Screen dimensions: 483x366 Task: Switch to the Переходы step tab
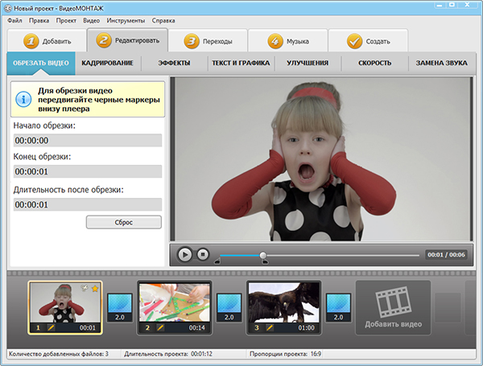pos(212,41)
